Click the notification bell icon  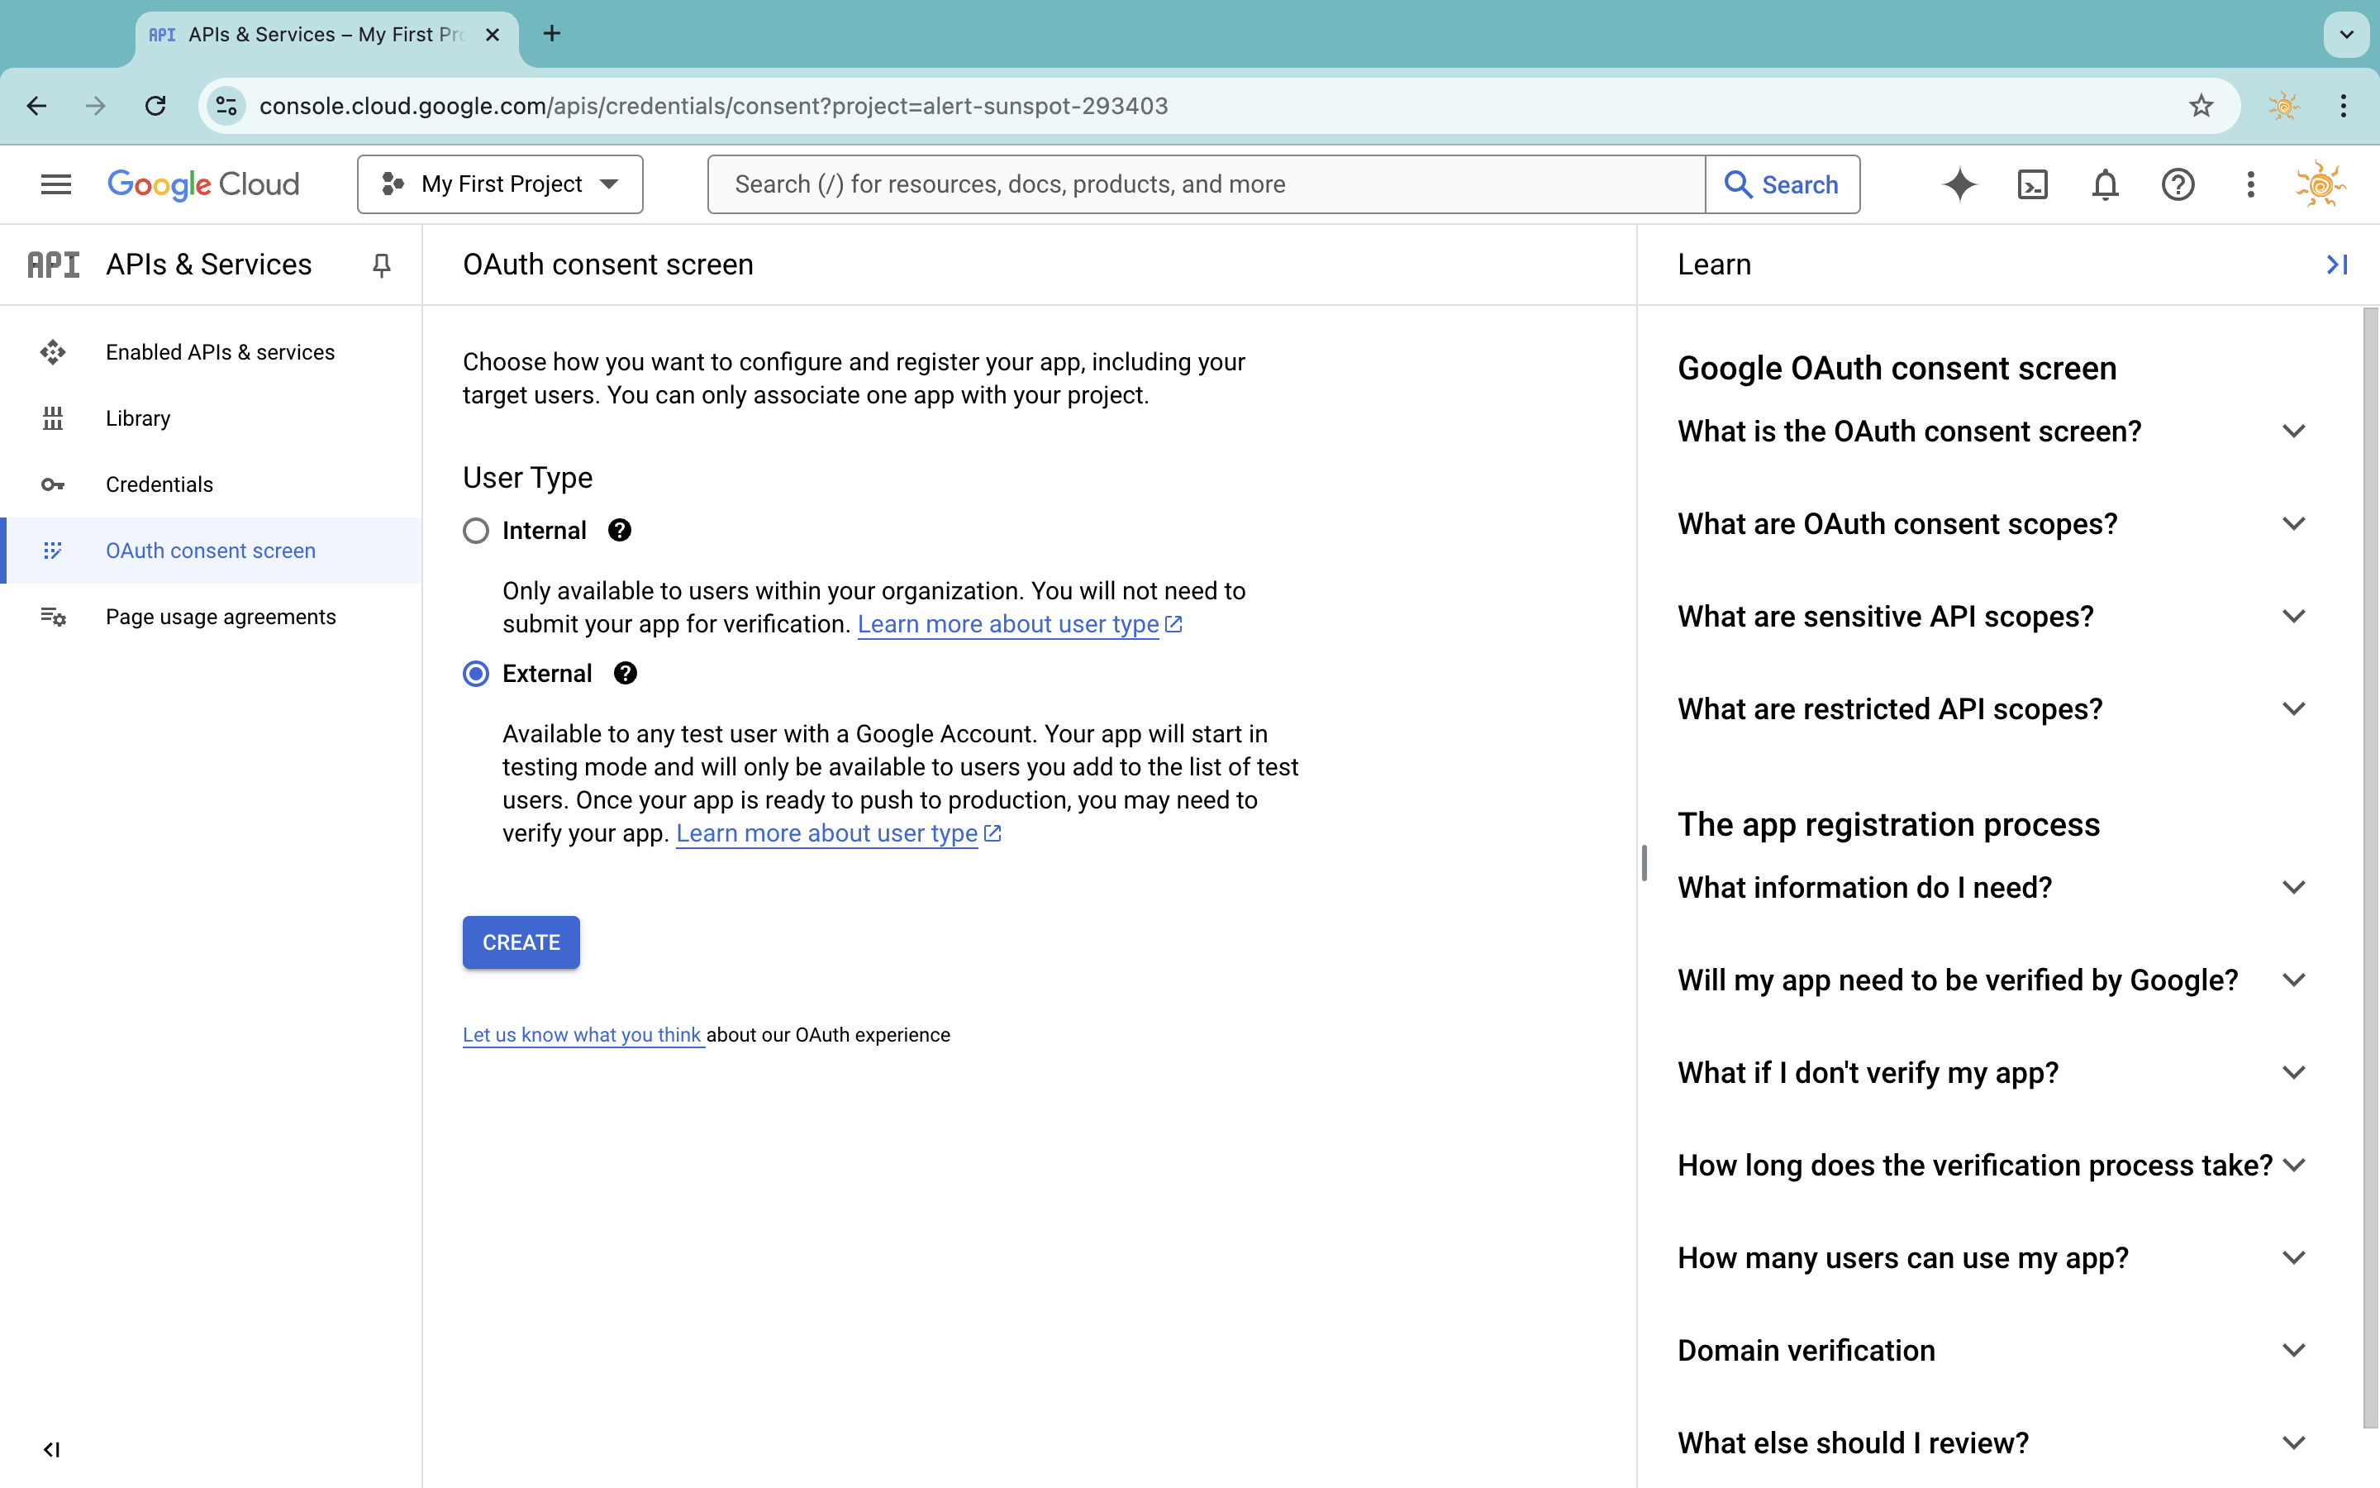(2104, 184)
